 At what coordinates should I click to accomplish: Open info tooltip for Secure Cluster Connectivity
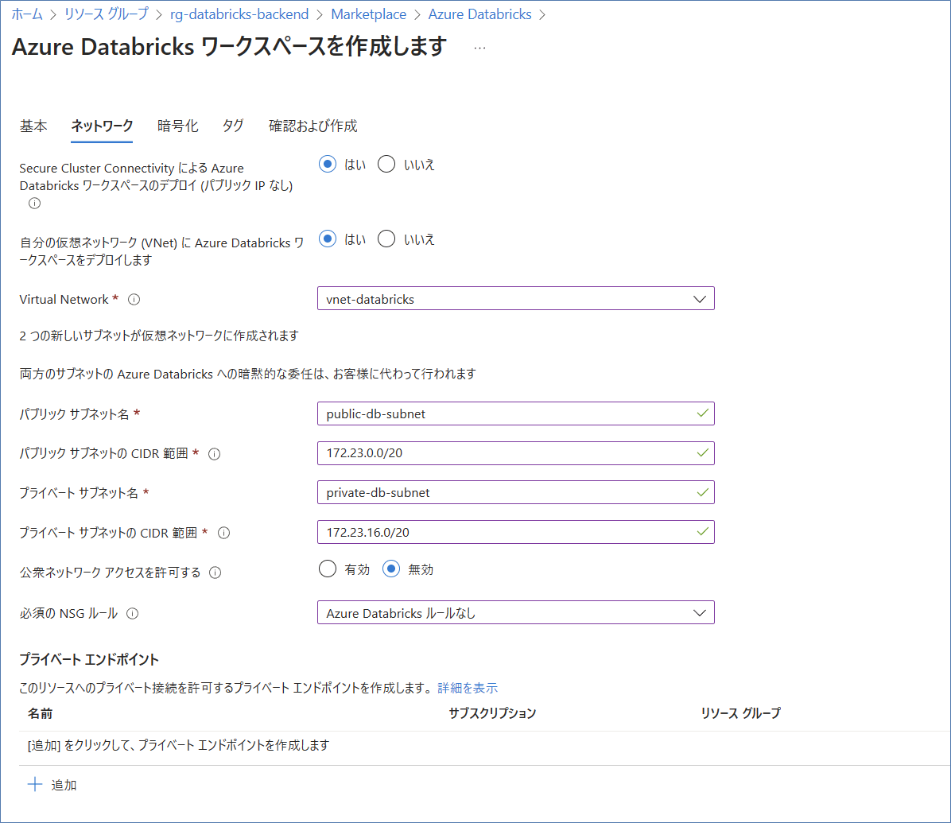point(34,204)
